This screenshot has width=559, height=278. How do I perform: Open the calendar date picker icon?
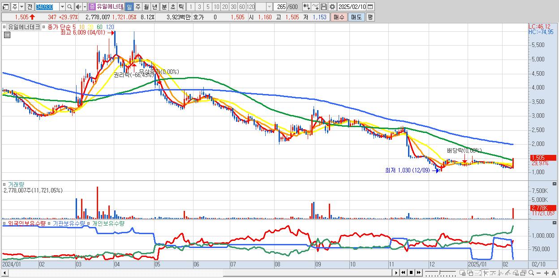(x=370, y=7)
